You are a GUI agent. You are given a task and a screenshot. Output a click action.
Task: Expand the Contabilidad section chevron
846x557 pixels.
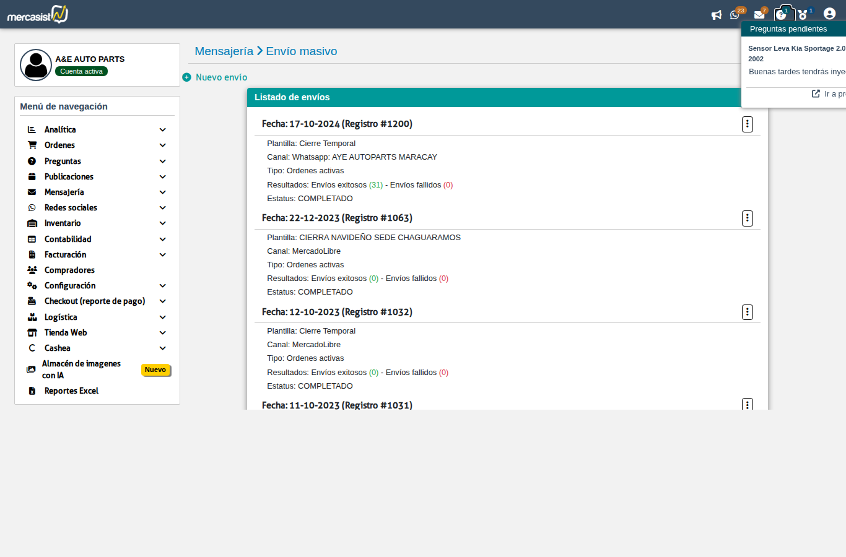[162, 239]
